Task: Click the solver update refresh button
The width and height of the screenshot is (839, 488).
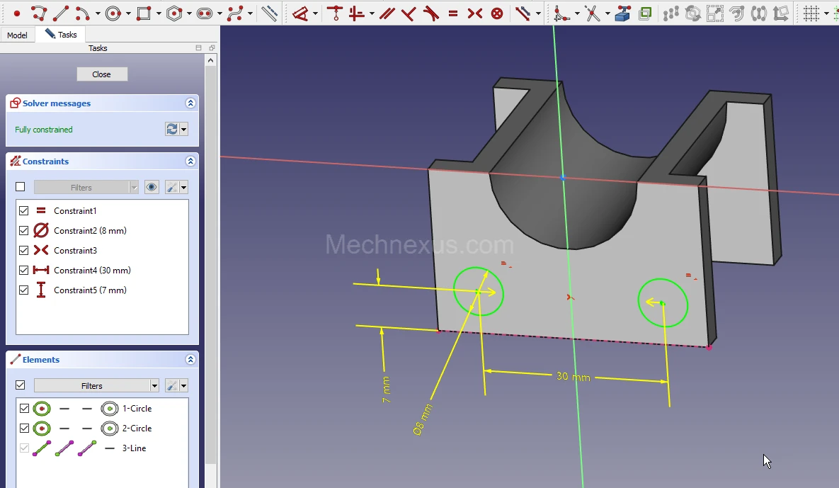Action: [x=171, y=129]
